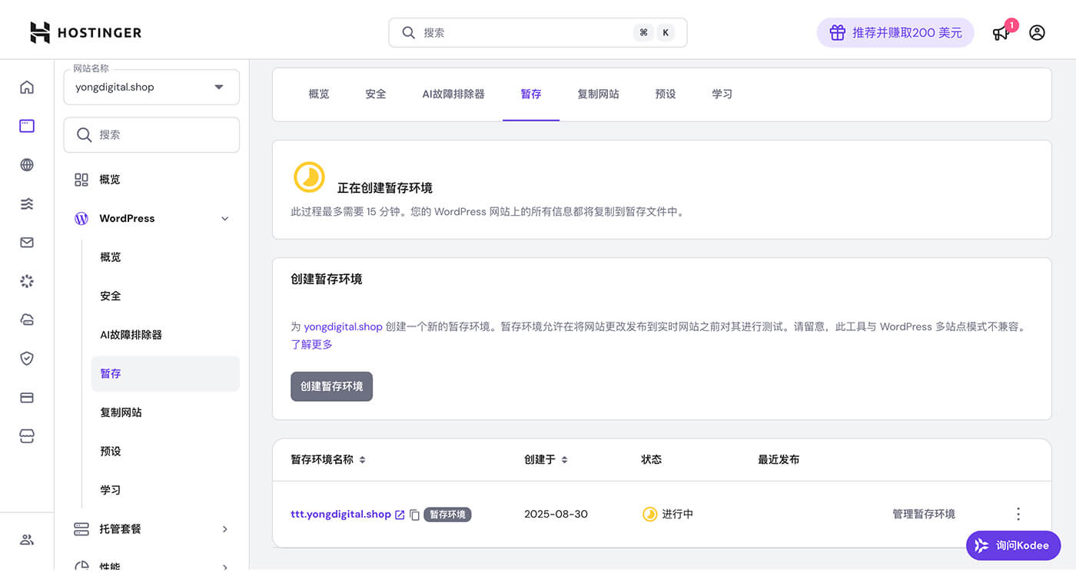Viewport: 1076px width, 576px height.
Task: Click the sidebar 搜索 input field
Action: click(151, 134)
